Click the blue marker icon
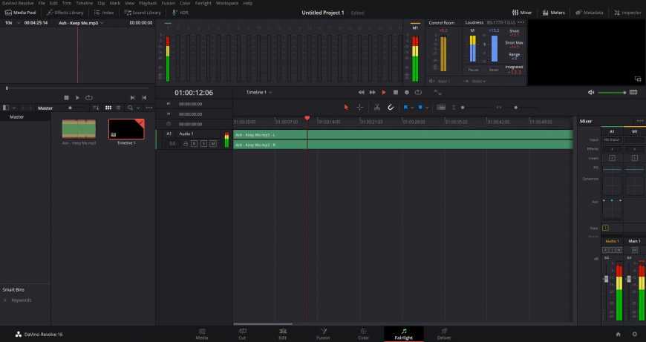 click(420, 108)
